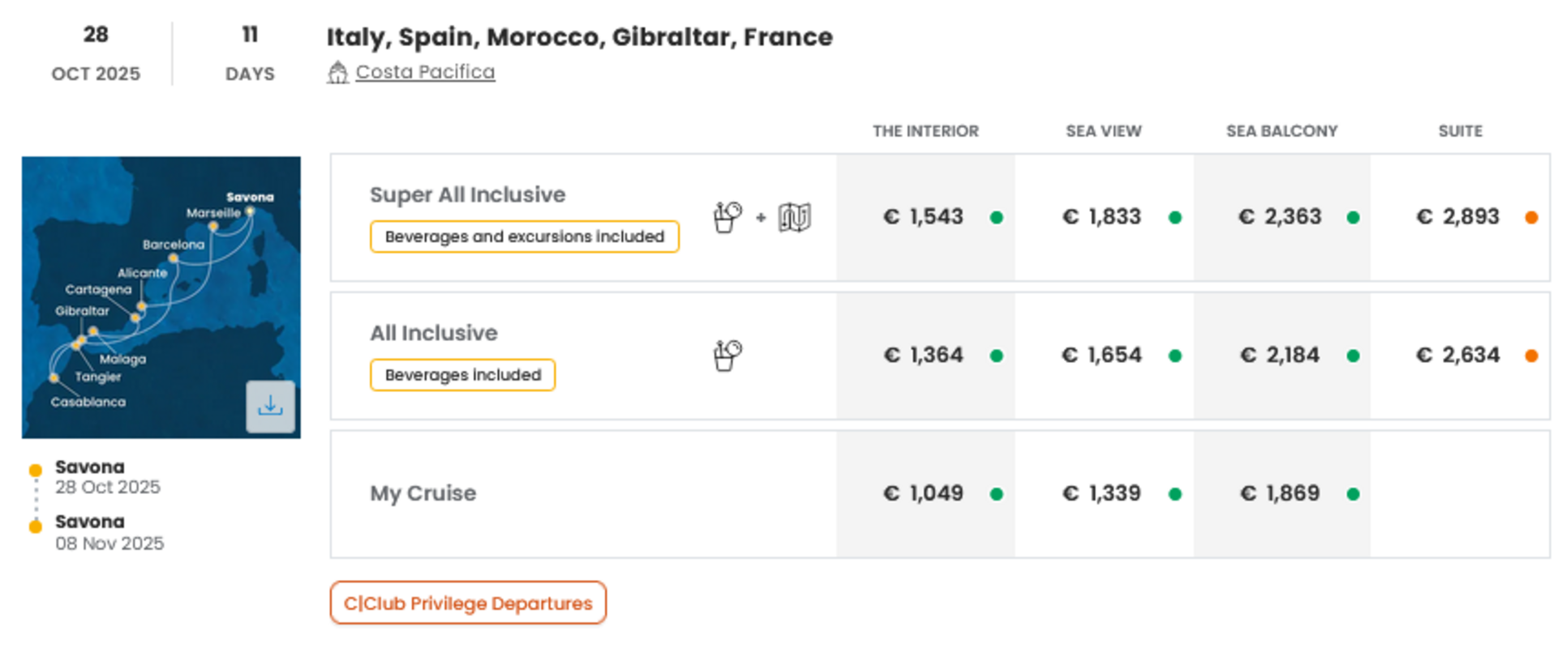
Task: Click the Suite column header
Action: coord(1460,131)
